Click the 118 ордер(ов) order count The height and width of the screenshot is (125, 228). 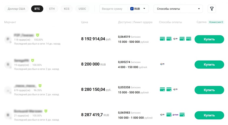(22, 39)
